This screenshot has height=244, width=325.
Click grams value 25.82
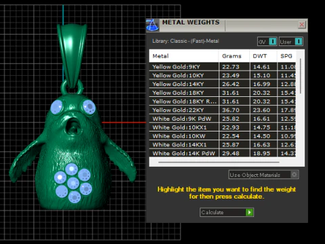pyautogui.click(x=231, y=119)
